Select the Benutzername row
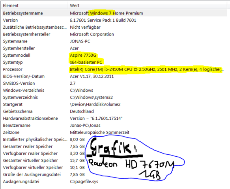The image size is (230, 189). 114,126
